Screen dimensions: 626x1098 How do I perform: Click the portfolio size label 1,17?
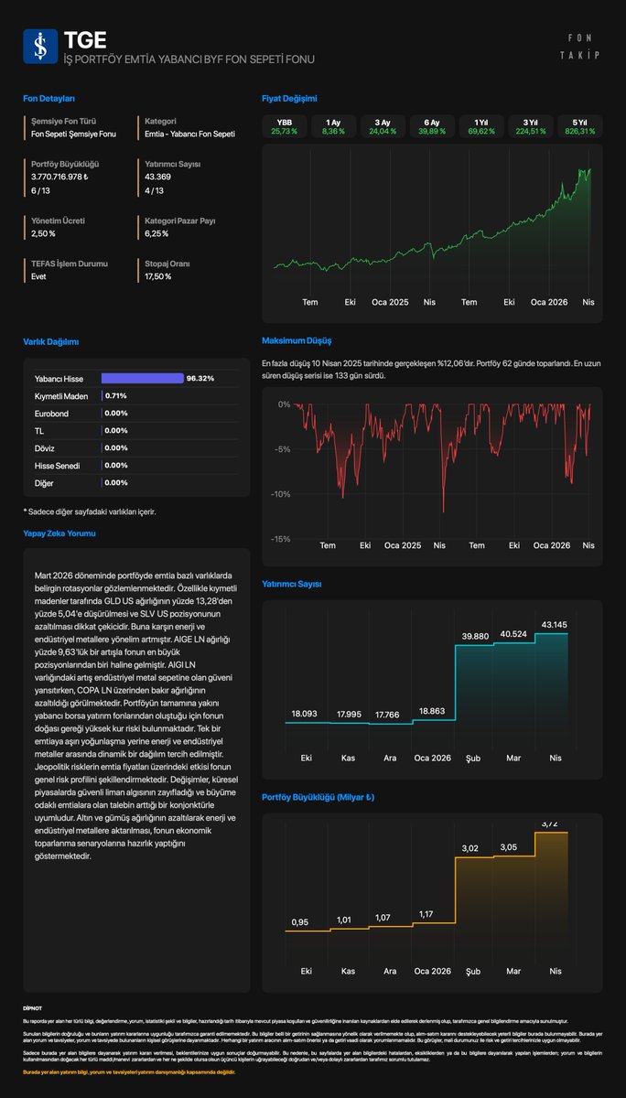point(426,914)
